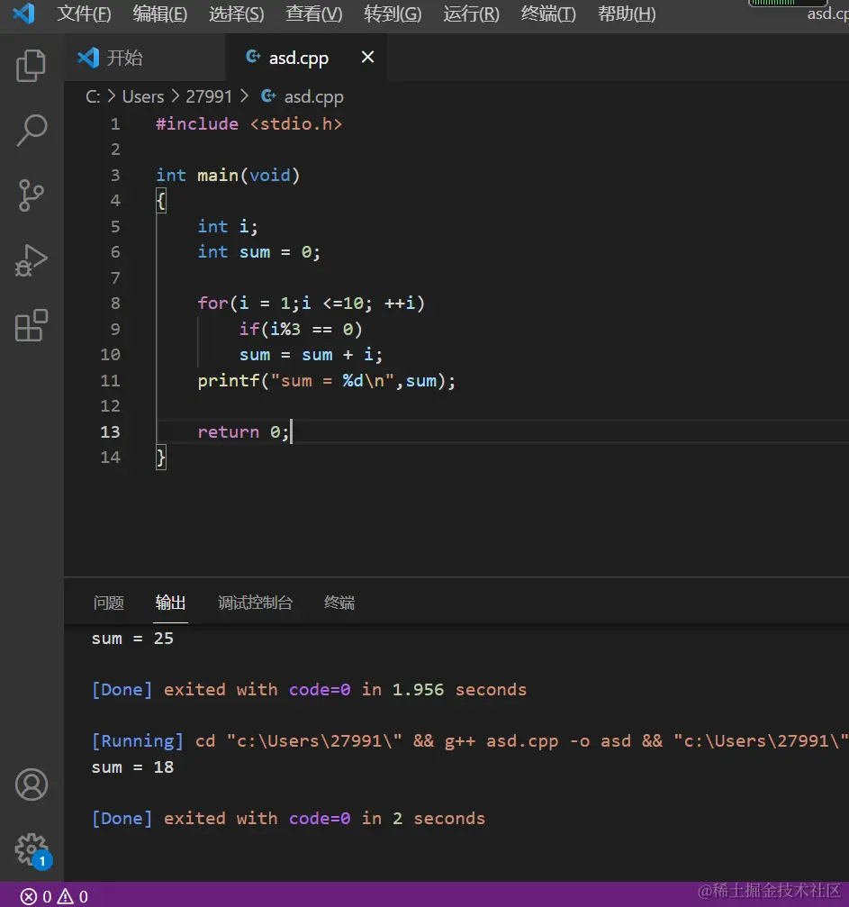Viewport: 849px width, 907px height.
Task: Switch to the 问题 panel tab
Action: (x=109, y=603)
